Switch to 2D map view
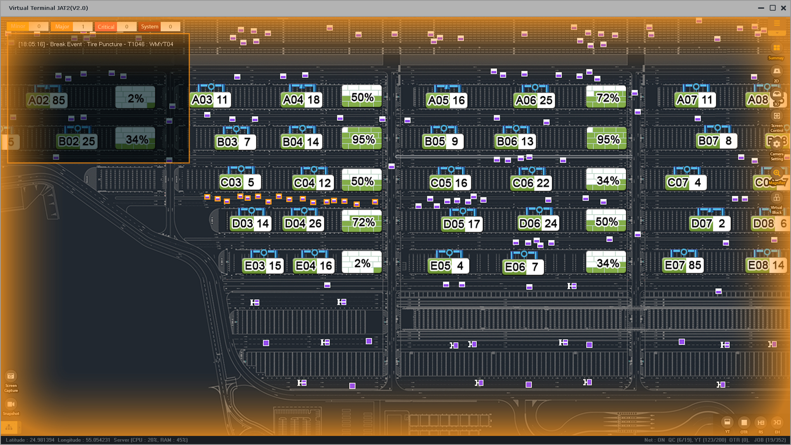 pos(777,72)
